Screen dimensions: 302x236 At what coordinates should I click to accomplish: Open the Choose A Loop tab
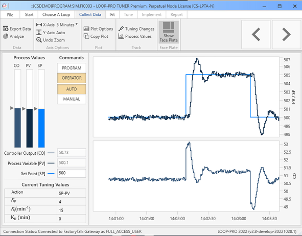tap(56, 15)
